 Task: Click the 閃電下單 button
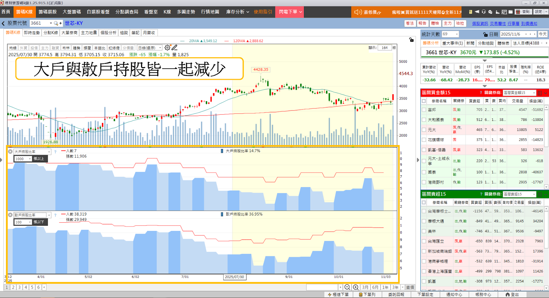pyautogui.click(x=290, y=12)
